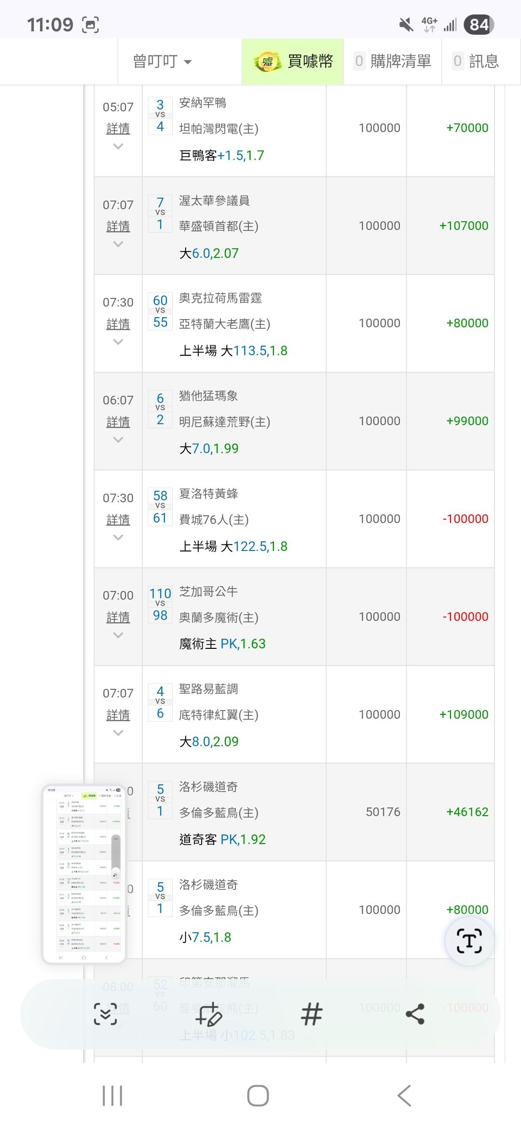Open the 購牌清單 tab
The height and width of the screenshot is (1128, 521).
tap(393, 62)
